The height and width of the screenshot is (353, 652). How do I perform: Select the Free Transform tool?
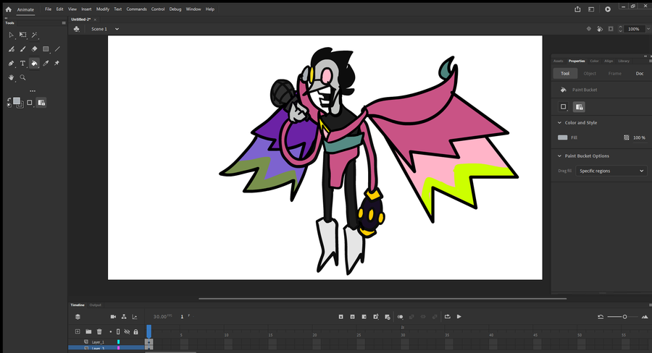(x=23, y=35)
